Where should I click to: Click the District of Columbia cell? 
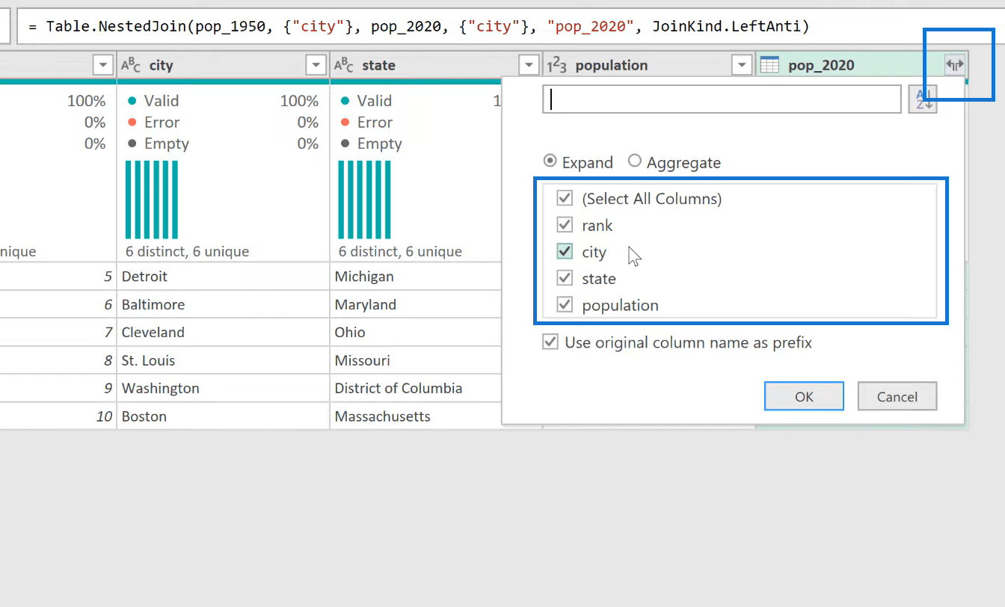pos(416,388)
